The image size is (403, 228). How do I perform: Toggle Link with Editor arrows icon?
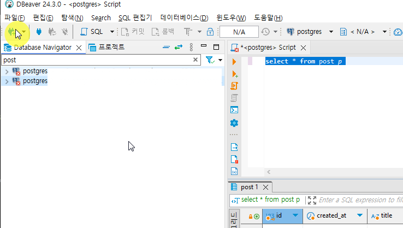(179, 47)
